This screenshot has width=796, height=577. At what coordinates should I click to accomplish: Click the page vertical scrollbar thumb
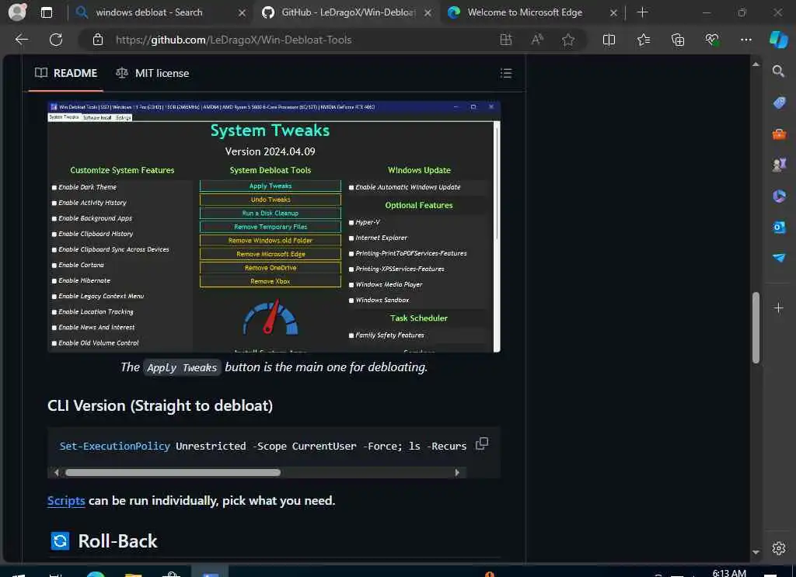click(756, 328)
